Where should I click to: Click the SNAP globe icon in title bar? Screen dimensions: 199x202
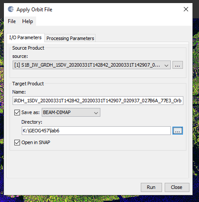[x=11, y=9]
